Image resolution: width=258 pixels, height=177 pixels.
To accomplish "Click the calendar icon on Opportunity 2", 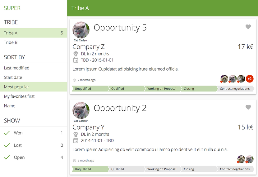I will tap(76, 141).
